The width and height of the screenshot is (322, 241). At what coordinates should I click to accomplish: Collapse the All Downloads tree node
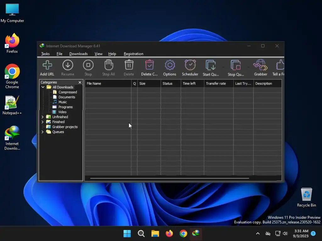[x=43, y=87]
